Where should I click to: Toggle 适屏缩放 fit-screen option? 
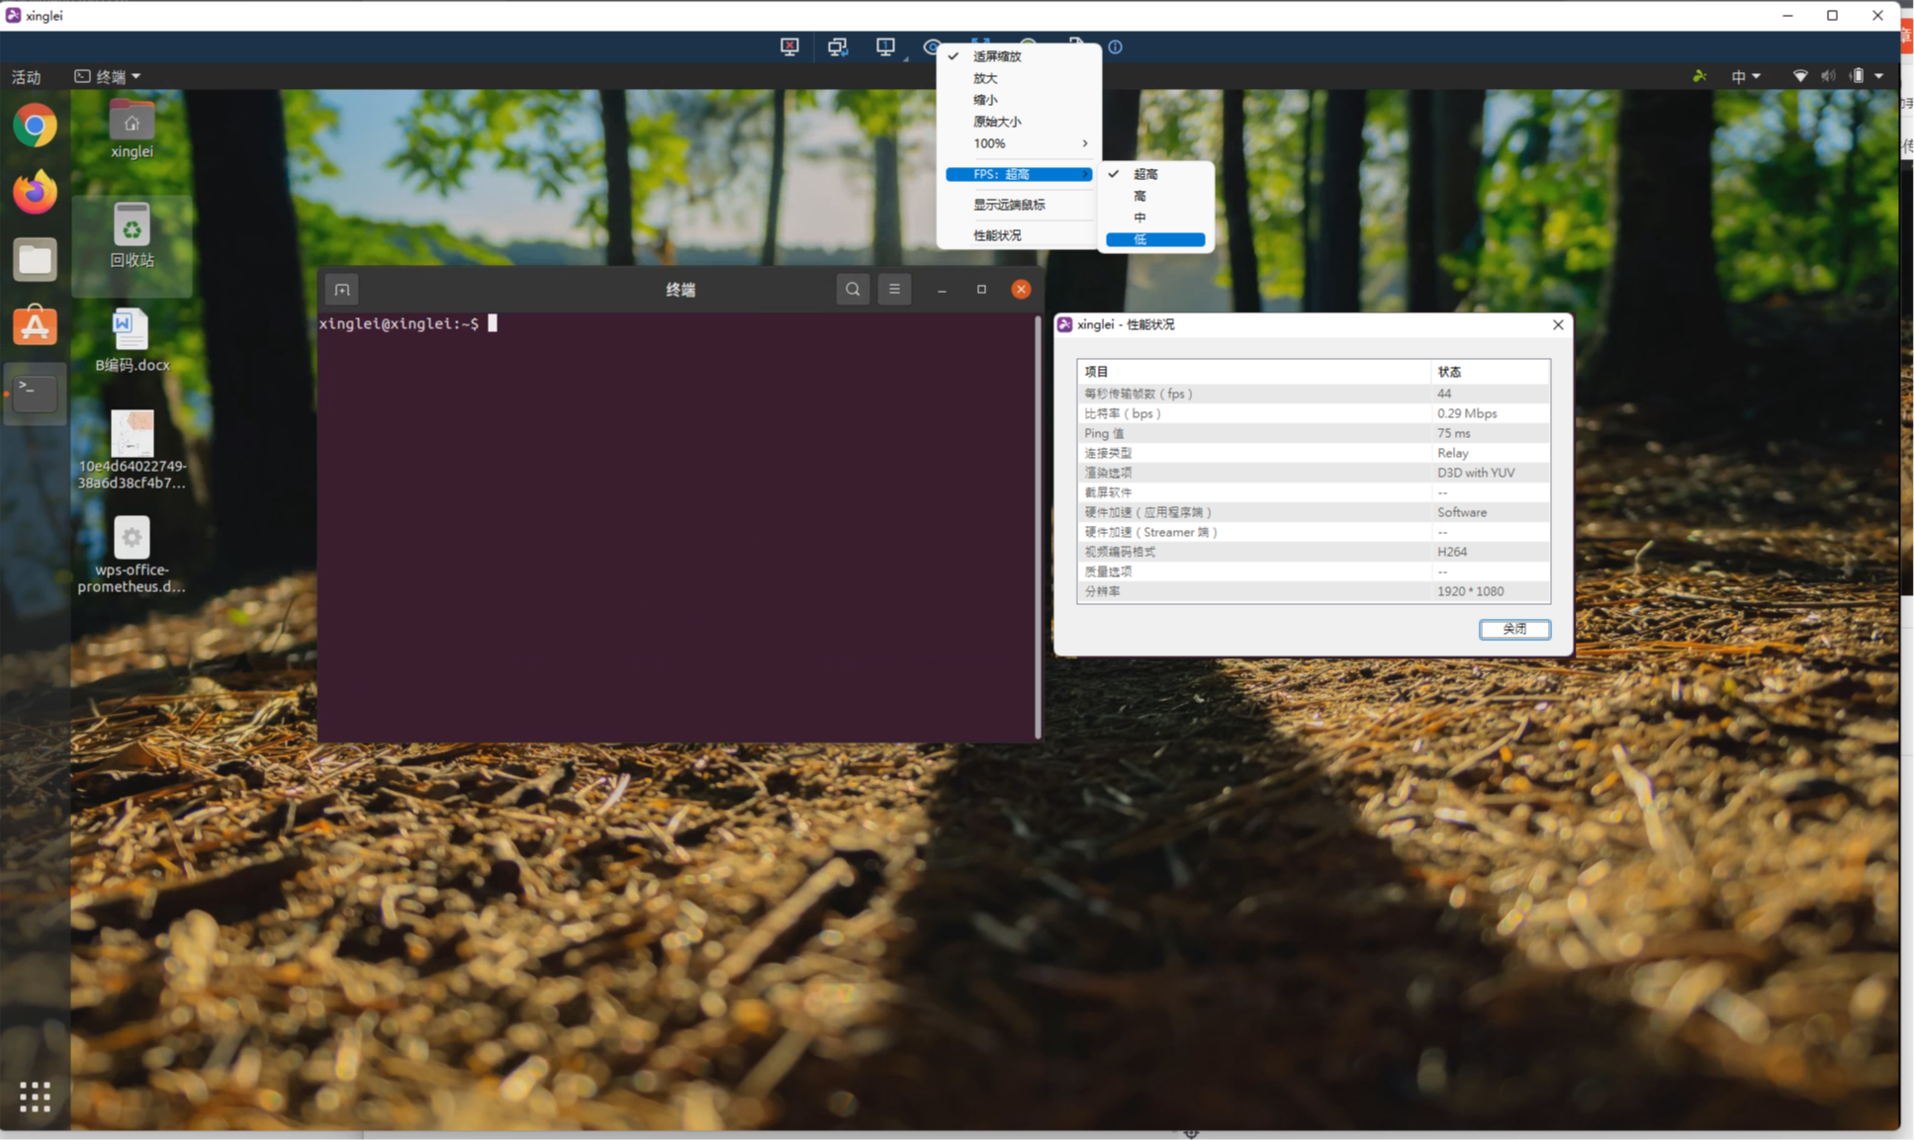[1018, 56]
